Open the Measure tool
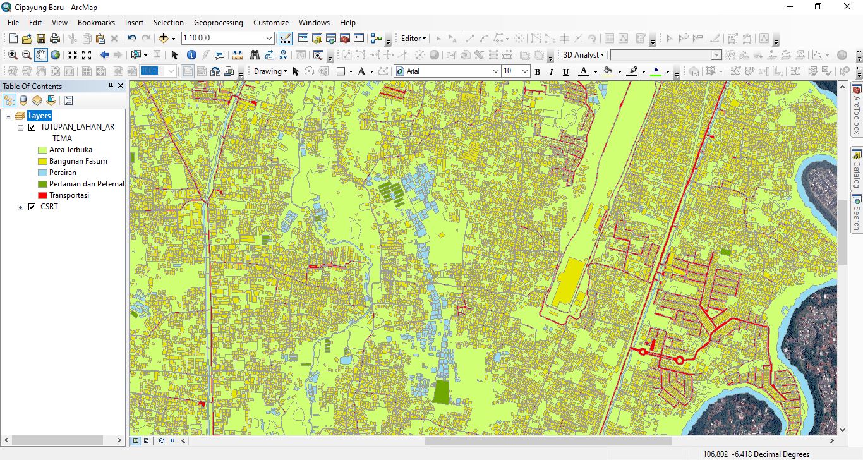The width and height of the screenshot is (863, 460). click(238, 55)
